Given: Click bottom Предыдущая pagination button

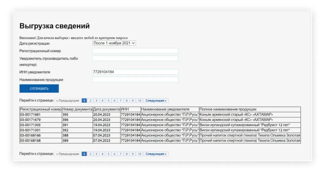Looking at the screenshot, I should click(x=68, y=154).
